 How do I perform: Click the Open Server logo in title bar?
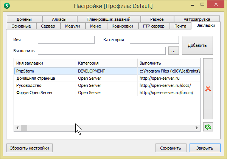point(6,6)
